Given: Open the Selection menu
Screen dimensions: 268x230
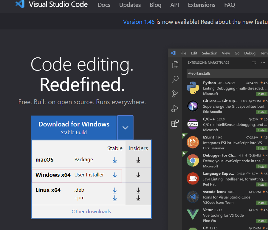Looking at the screenshot, I should (210, 53).
